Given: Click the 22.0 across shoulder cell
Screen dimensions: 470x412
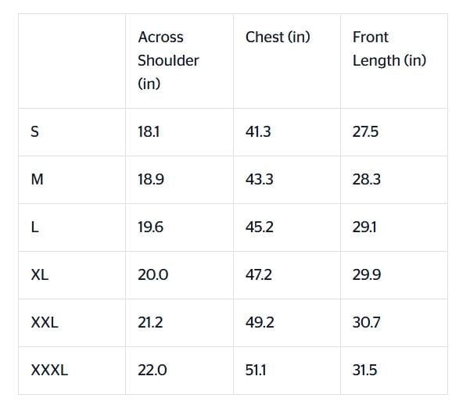Looking at the screenshot, I should pos(152,370).
